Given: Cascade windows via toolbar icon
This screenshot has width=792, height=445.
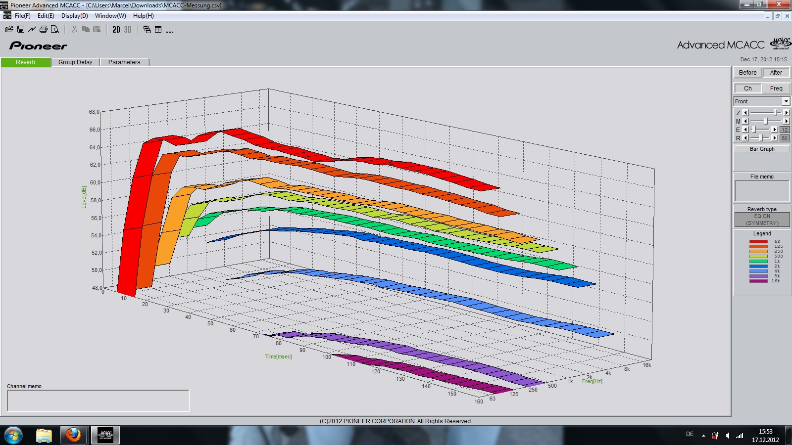Looking at the screenshot, I should (x=147, y=30).
